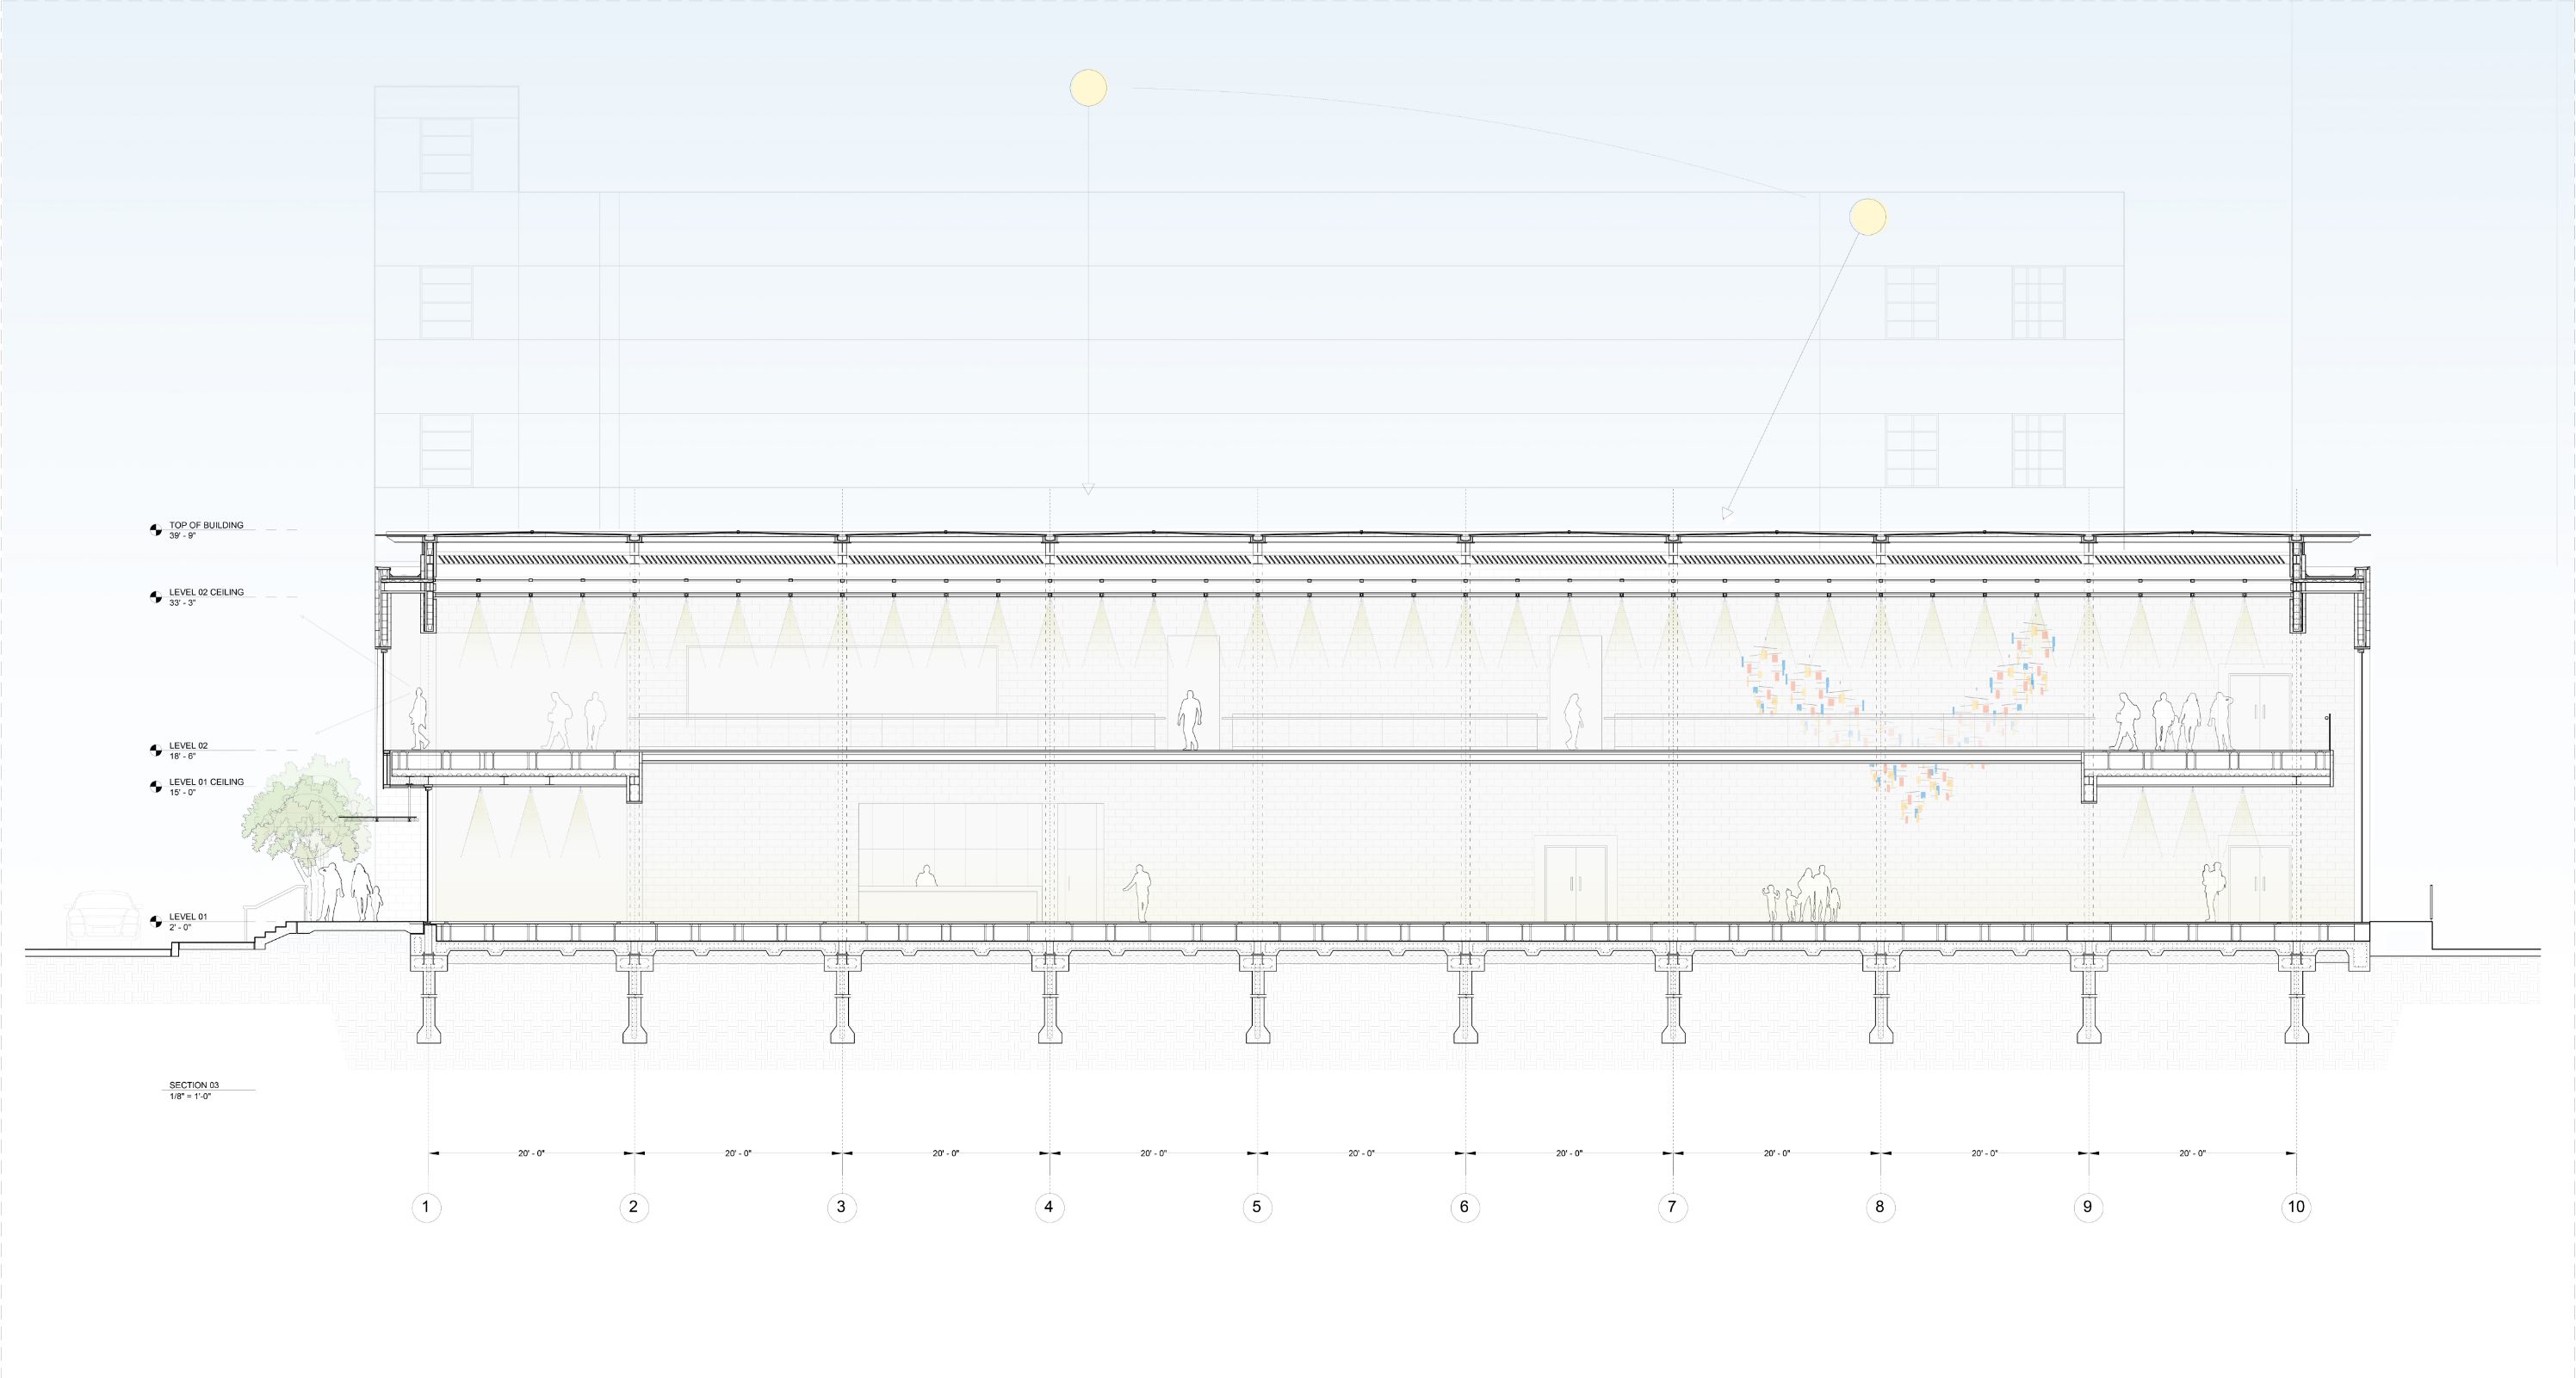Click the lower right sun circle
The height and width of the screenshot is (1378, 2576).
(x=1867, y=216)
